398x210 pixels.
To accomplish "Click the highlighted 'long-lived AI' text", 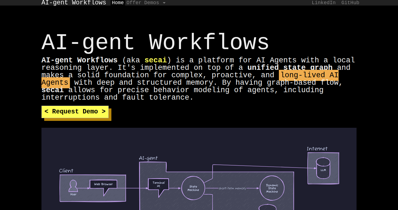I will (x=309, y=75).
